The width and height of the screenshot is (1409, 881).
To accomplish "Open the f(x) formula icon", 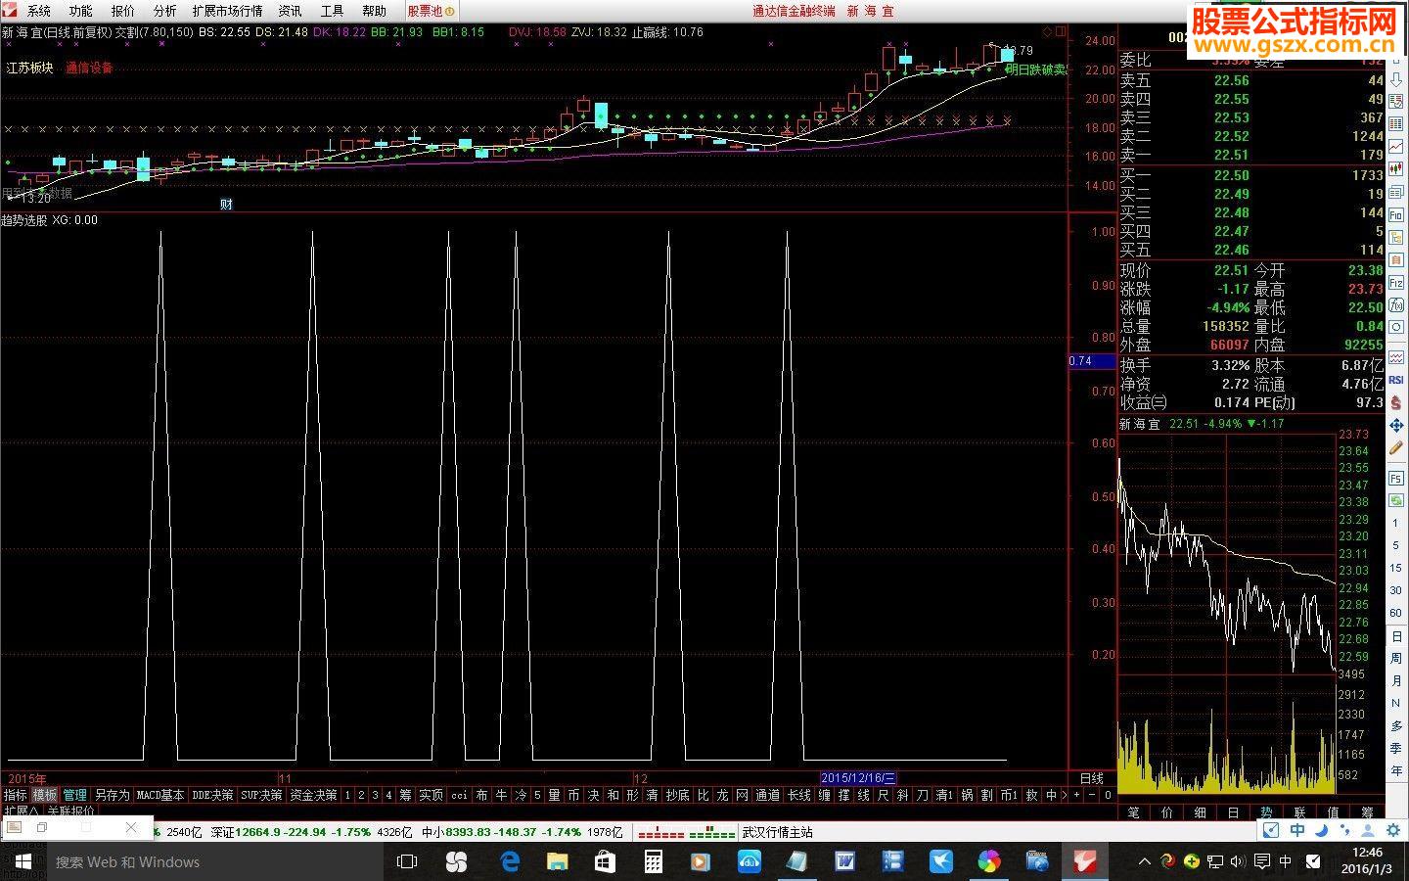I will point(1396,304).
